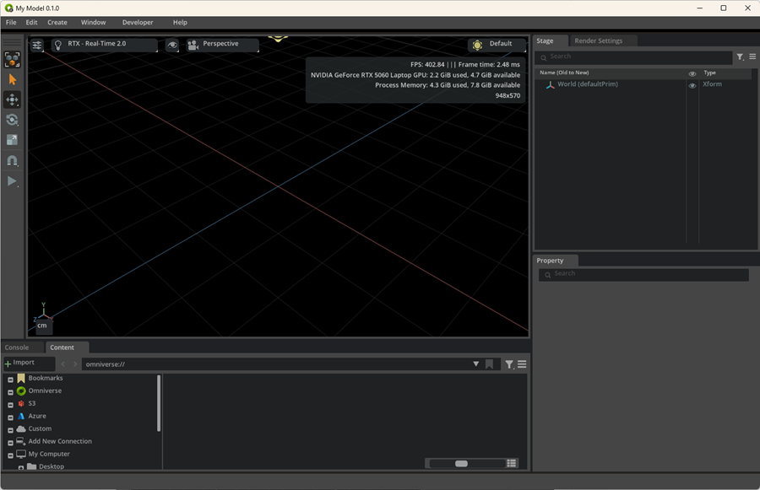This screenshot has width=760, height=490.
Task: Open the viewport settings icon
Action: point(36,44)
